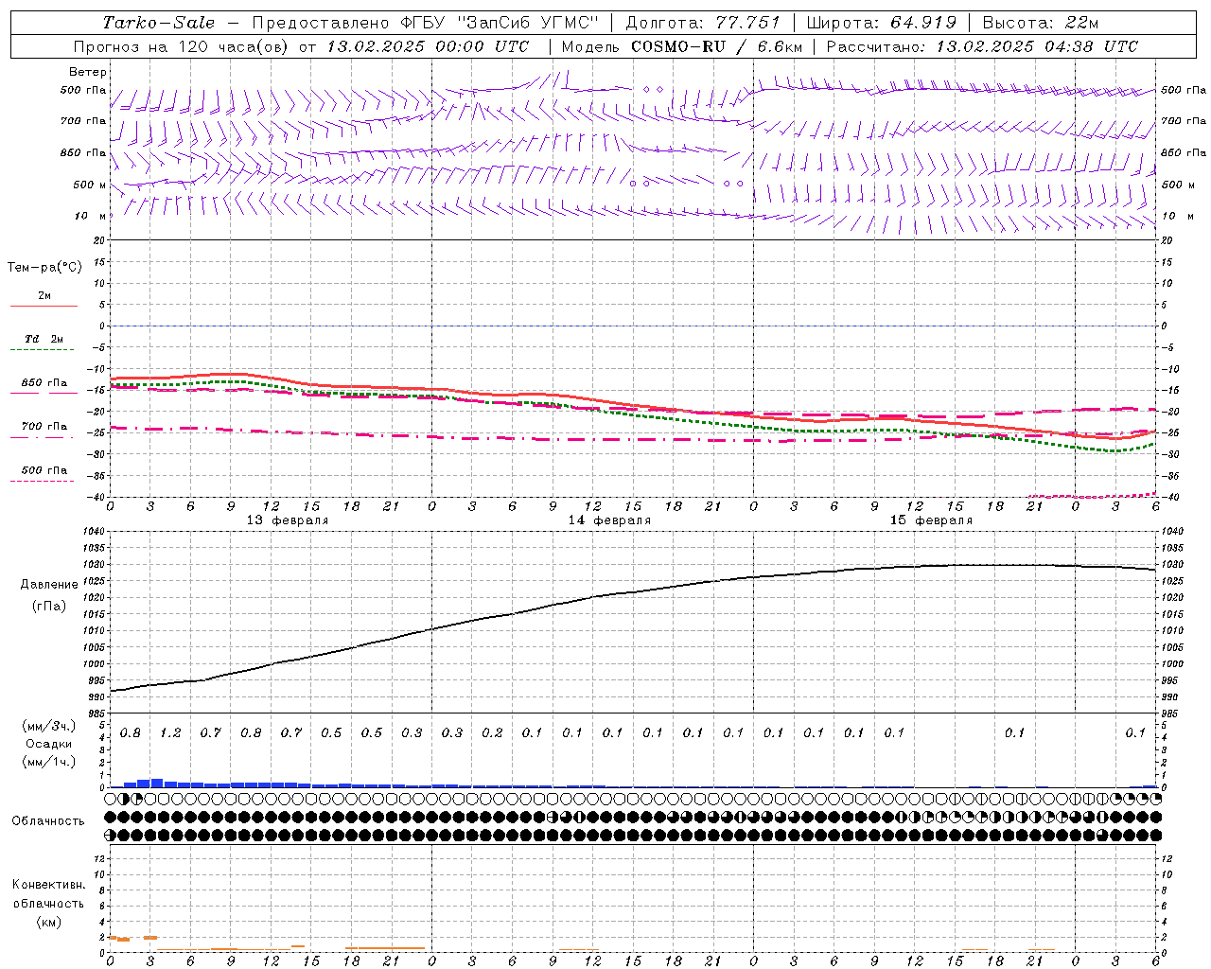Select the "Долгота: 77.751" header field
Viewport: 1211px width, 969px height.
coord(703,23)
